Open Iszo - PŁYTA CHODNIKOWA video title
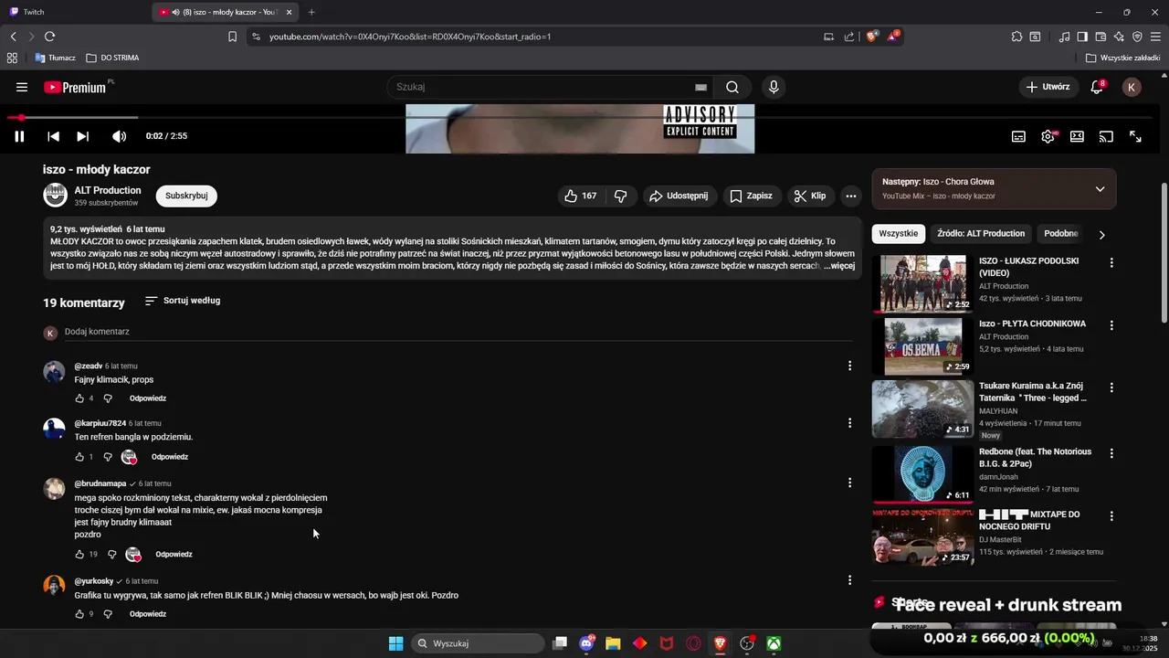 click(1032, 324)
